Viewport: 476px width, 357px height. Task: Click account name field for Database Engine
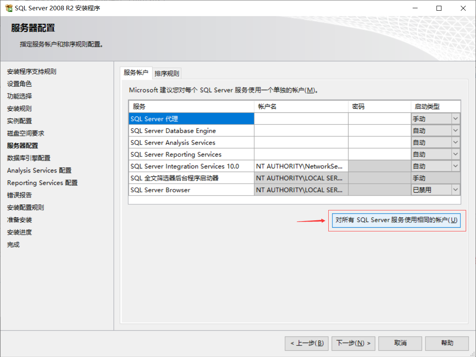(301, 131)
